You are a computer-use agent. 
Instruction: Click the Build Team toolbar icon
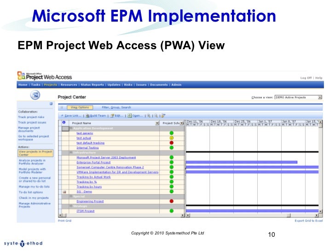click(x=87, y=116)
